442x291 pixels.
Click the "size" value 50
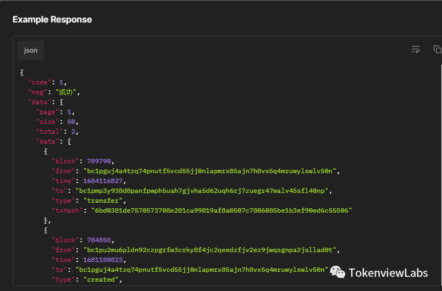71,122
